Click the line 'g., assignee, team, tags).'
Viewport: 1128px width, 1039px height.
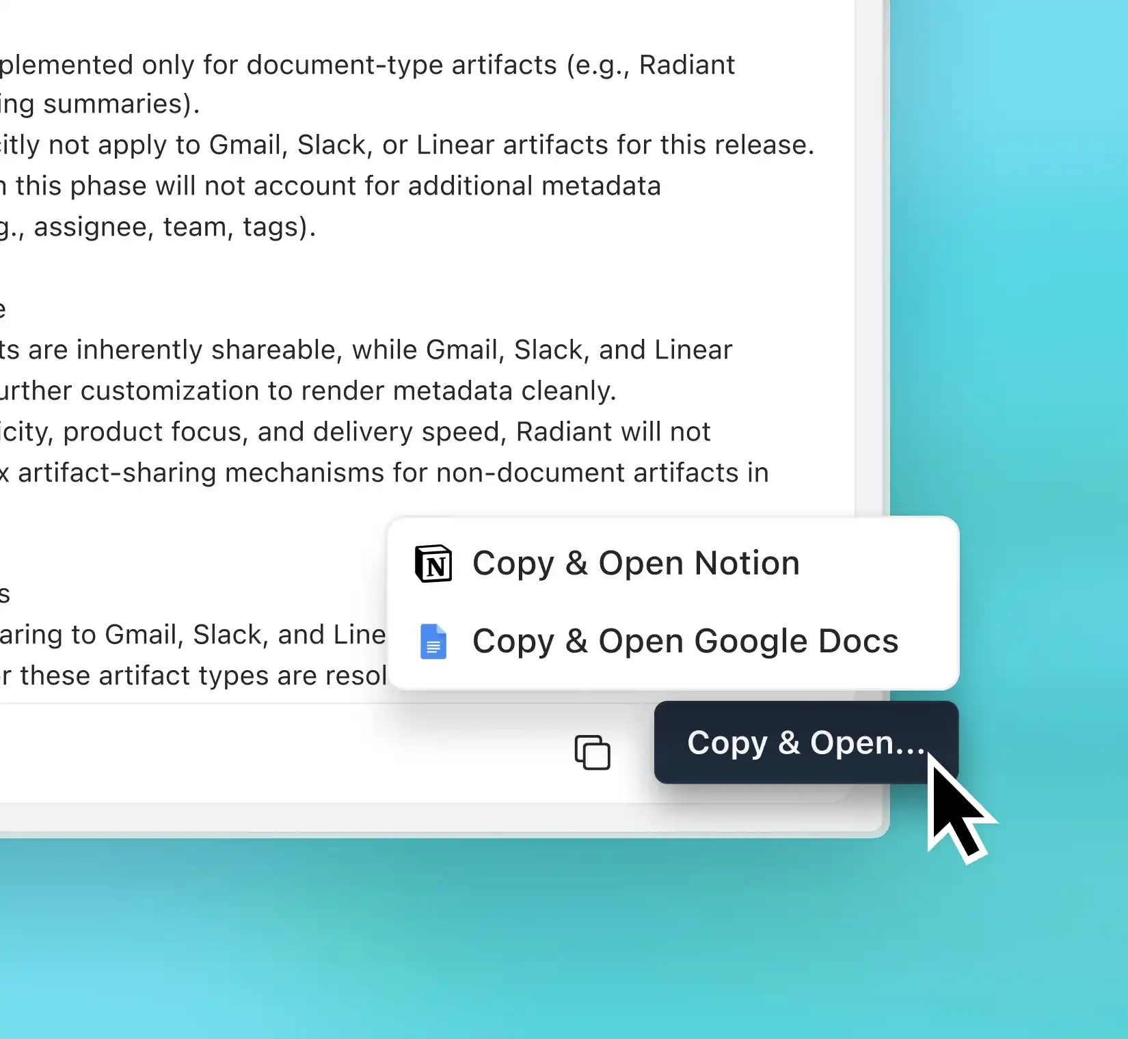click(158, 227)
